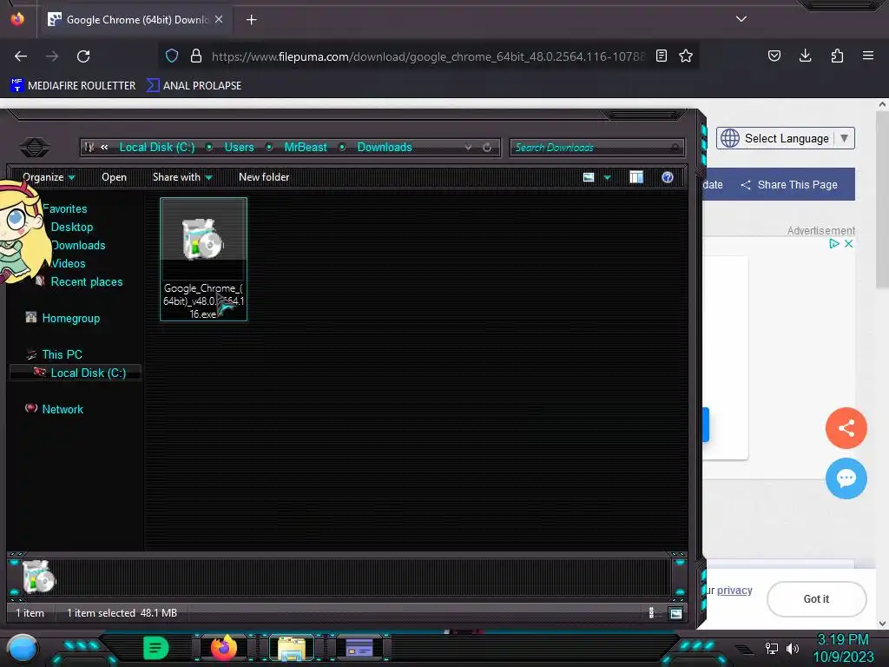Open Recent places

pos(86,281)
